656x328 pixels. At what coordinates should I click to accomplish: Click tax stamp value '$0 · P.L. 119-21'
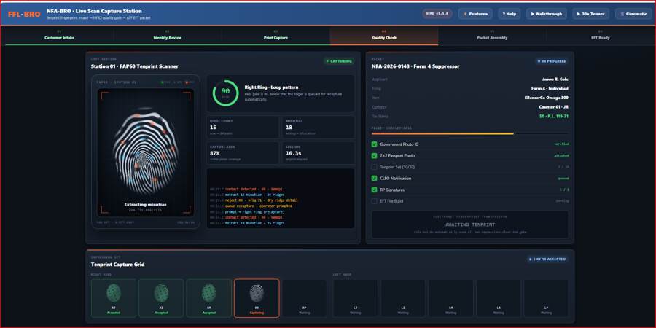552,116
